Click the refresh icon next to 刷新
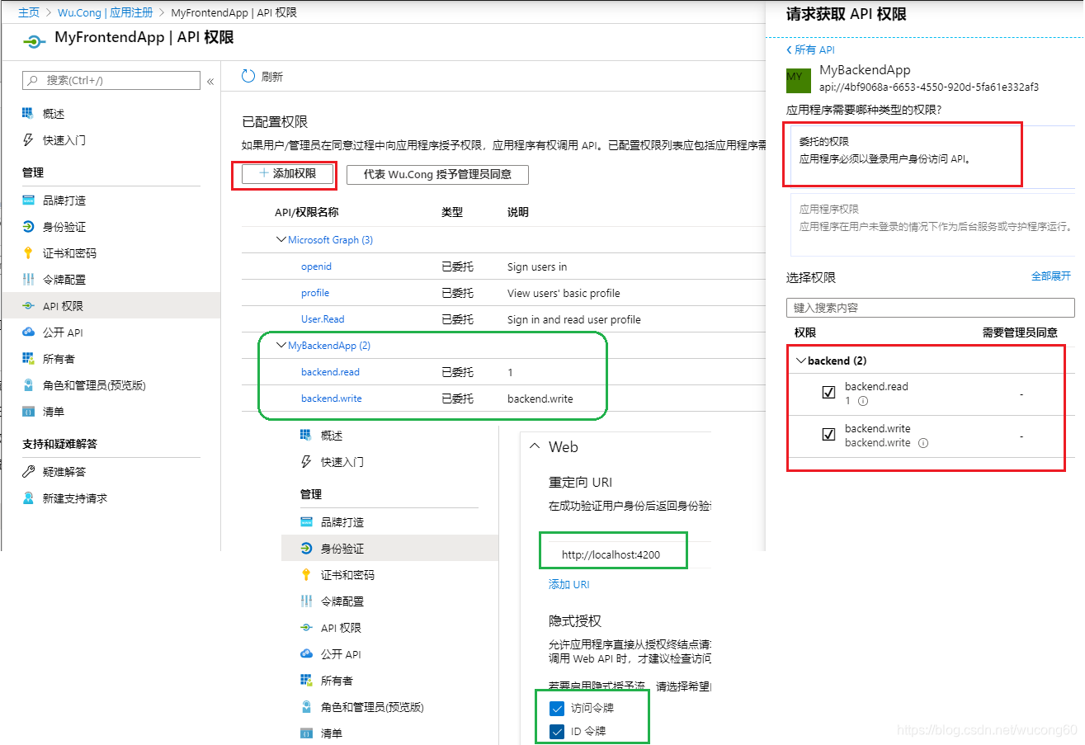Viewport: 1085px width, 745px height. coord(248,76)
